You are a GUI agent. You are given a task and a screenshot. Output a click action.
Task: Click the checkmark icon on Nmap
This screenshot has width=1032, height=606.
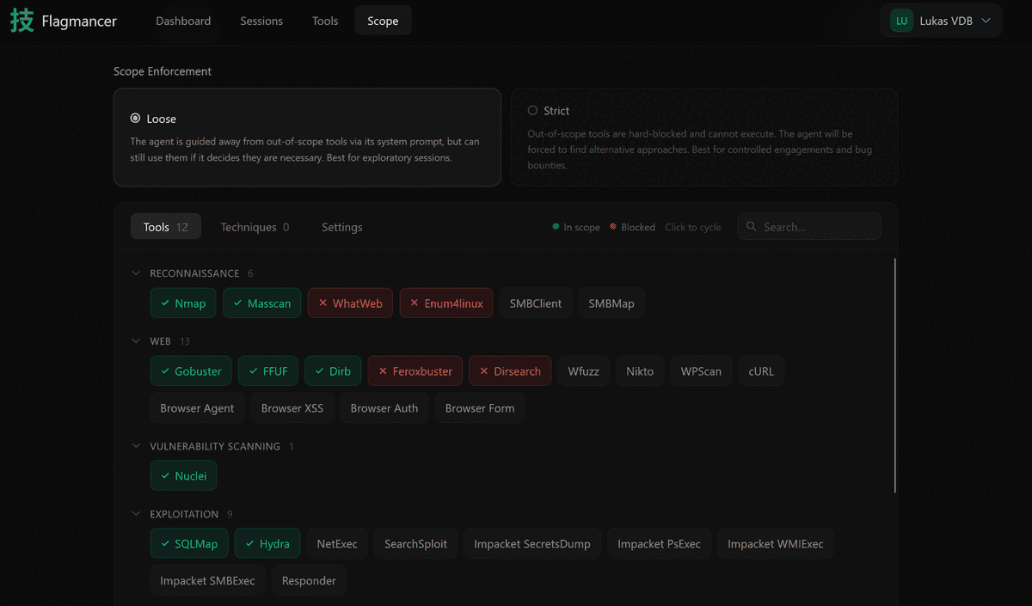[164, 303]
